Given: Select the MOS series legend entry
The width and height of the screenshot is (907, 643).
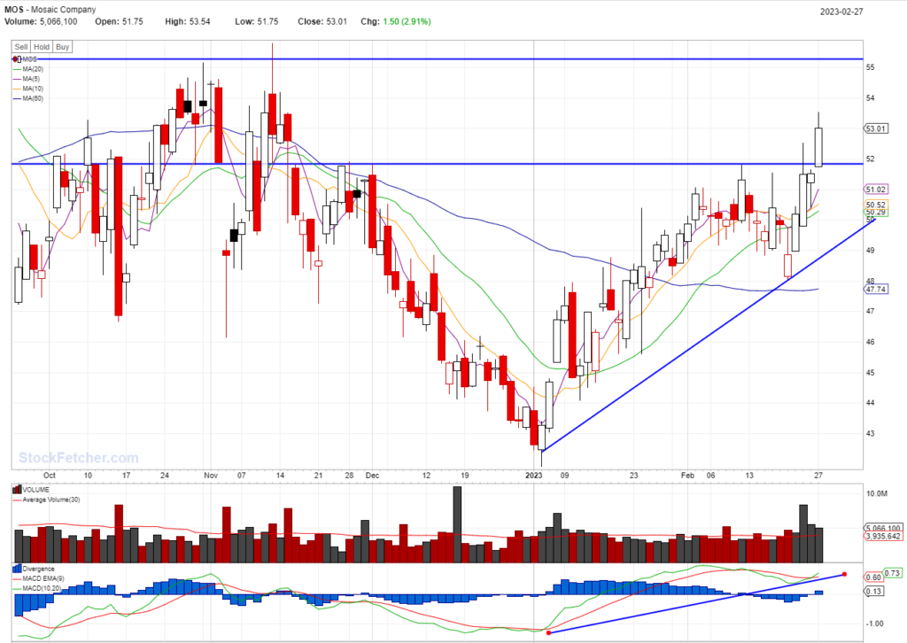Looking at the screenshot, I should pyautogui.click(x=26, y=59).
